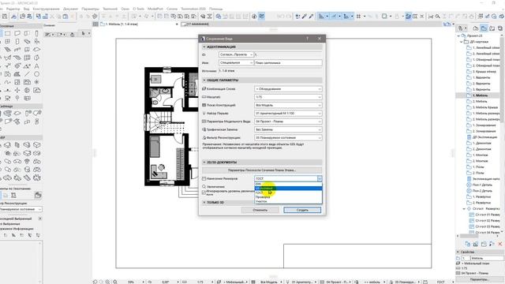Screen dimensions: 505x284
Task: Collapse the Проект-23 root in navigator
Action: (x=458, y=35)
